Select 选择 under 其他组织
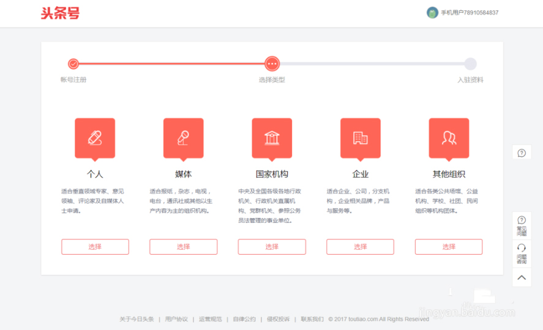The image size is (543, 330). 449,247
